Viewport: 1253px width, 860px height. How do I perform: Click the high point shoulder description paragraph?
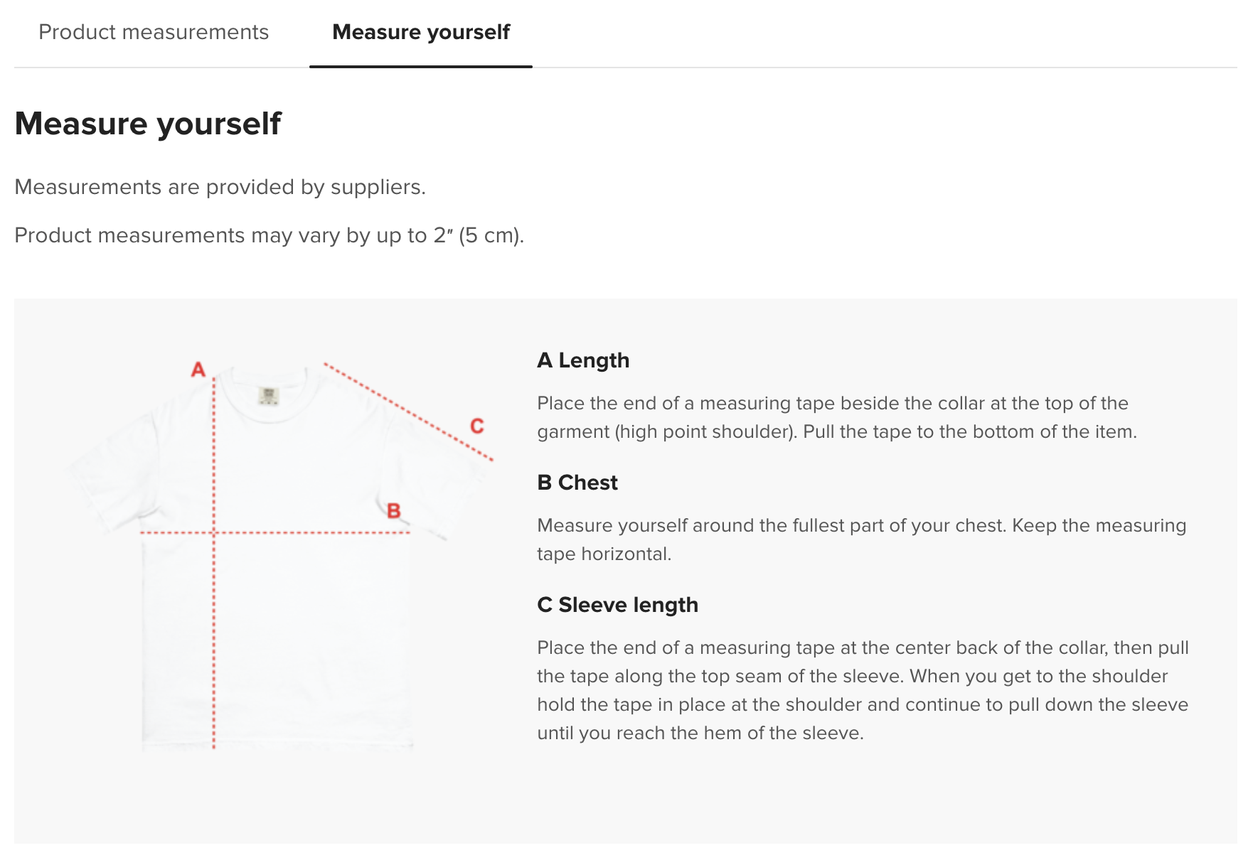pos(837,417)
